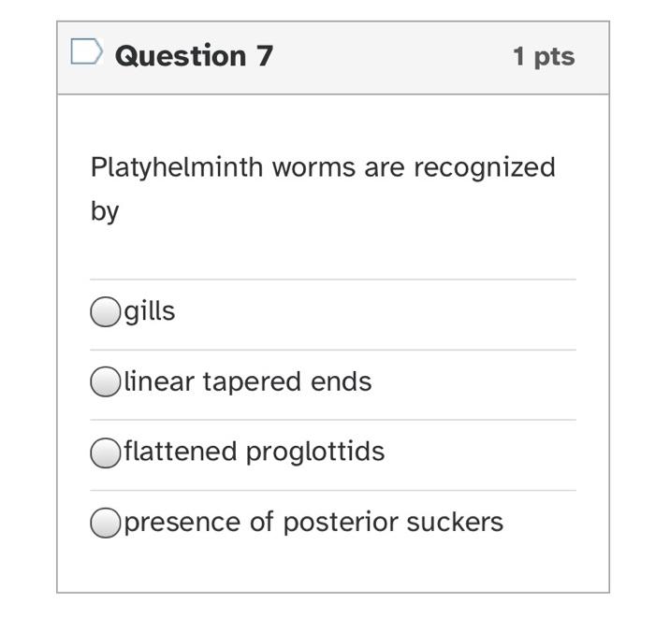Screen dimensions: 655x618
Task: Click the word 'Platyhelminth' in the question
Action: 177,168
